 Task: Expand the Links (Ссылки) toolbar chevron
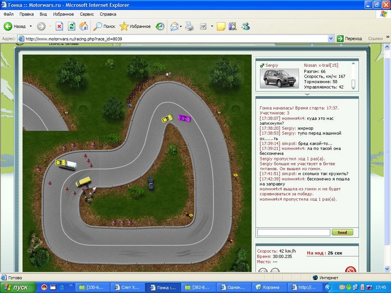388,37
